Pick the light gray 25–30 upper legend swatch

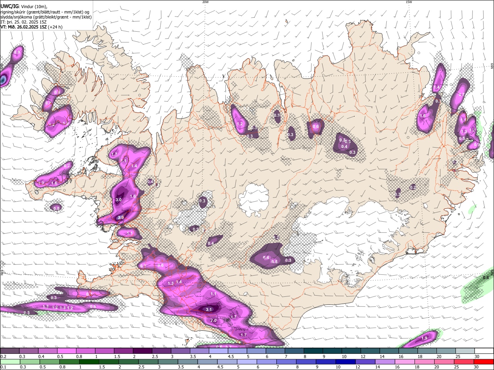coord(465,351)
